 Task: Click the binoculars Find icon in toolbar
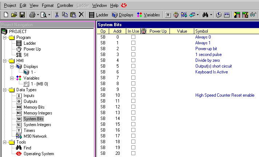206,15
